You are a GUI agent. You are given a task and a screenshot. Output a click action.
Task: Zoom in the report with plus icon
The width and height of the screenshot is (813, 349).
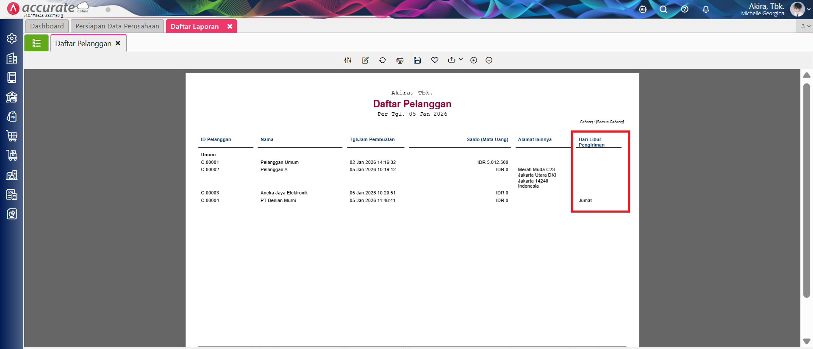(x=474, y=60)
